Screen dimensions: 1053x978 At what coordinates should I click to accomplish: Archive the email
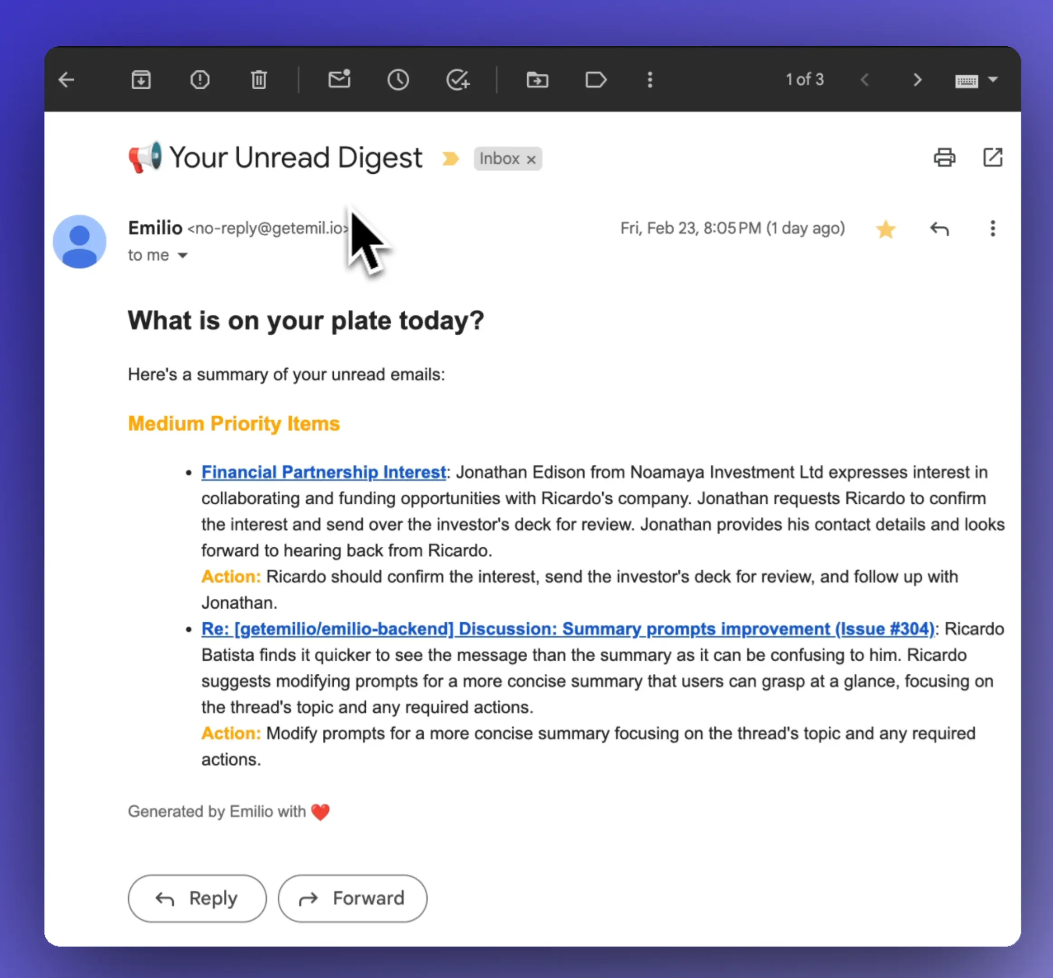point(140,80)
